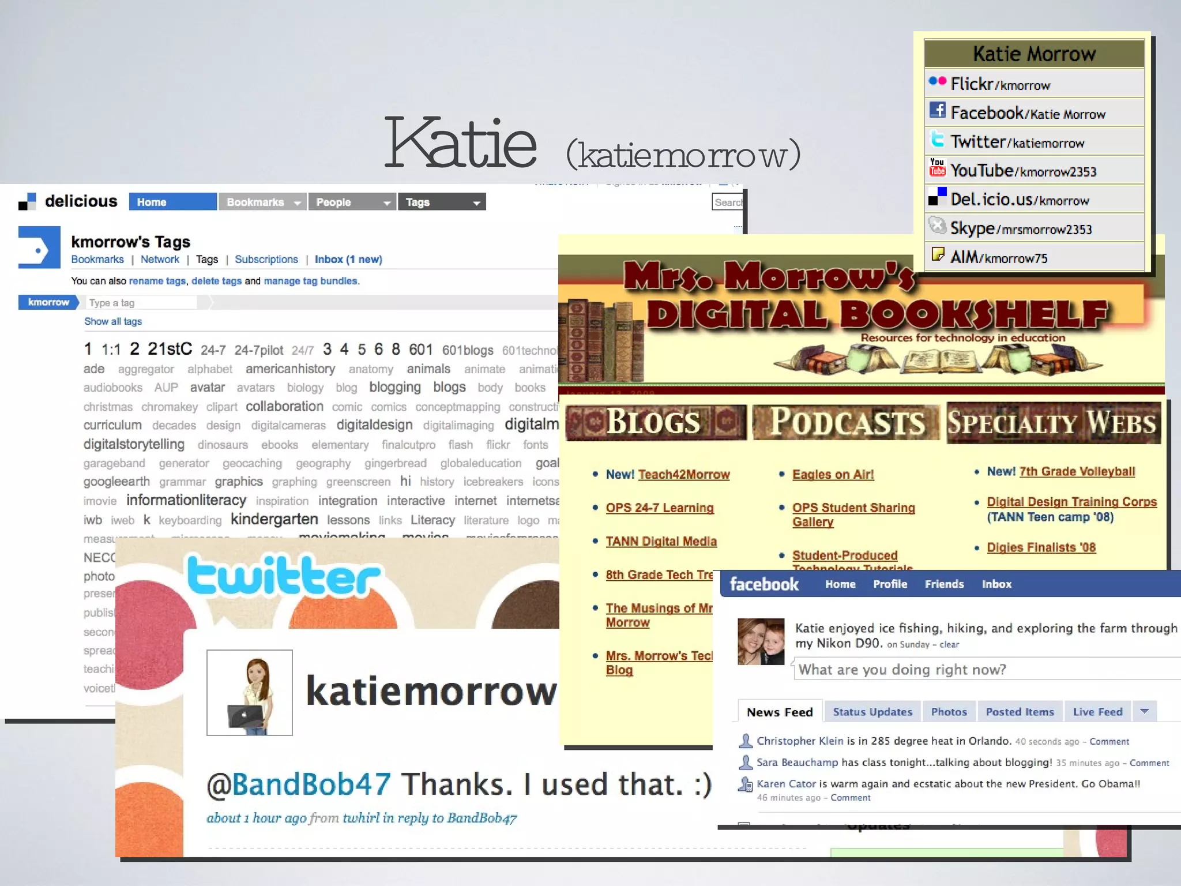Click the 'Type a tag' input box

tap(141, 303)
